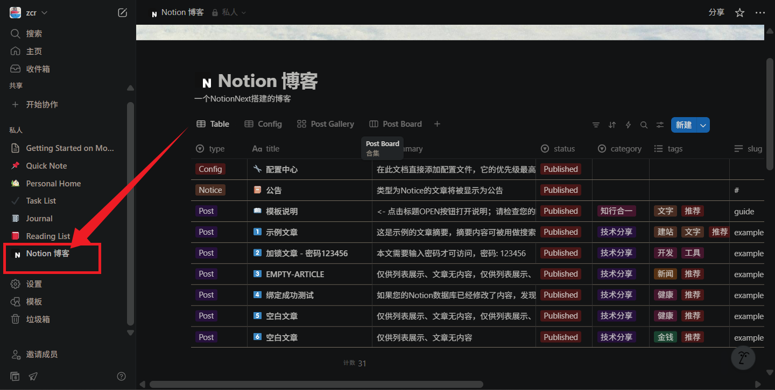Open automations lightning icon
Viewport: 775px width, 390px height.
(628, 125)
